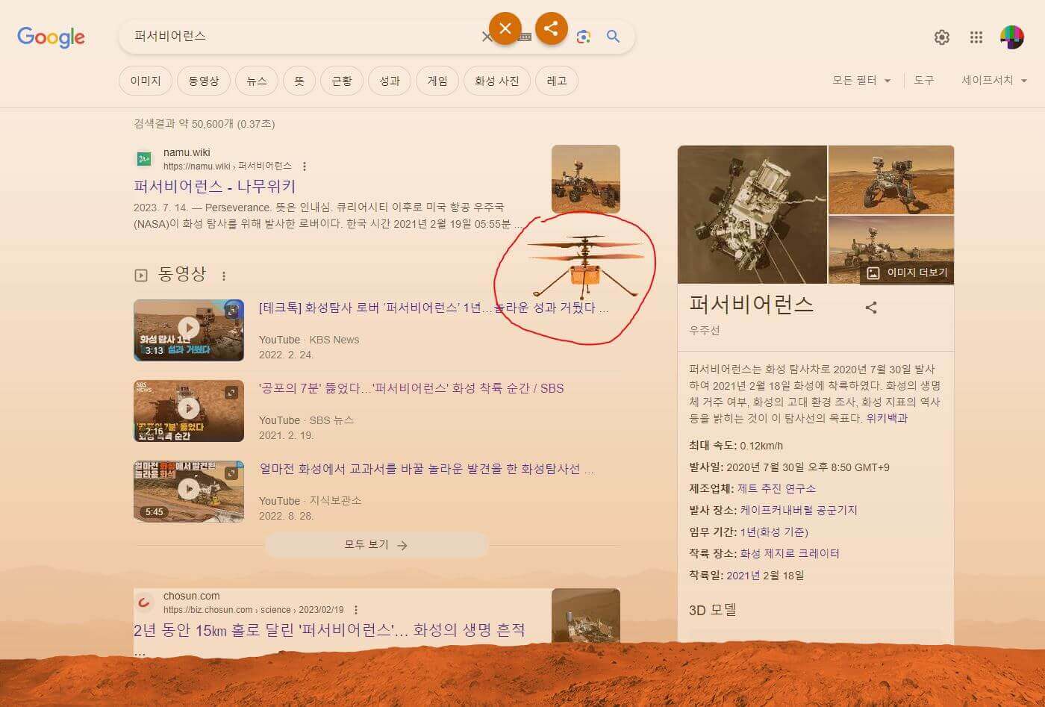1045x707 pixels.
Task: Open the Google apps grid
Action: (976, 37)
